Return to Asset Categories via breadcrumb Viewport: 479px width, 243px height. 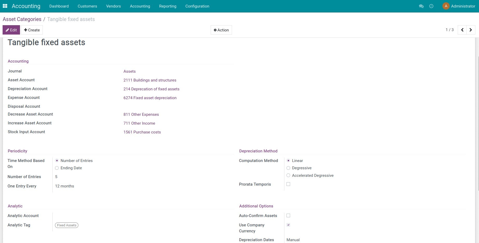pyautogui.click(x=22, y=19)
